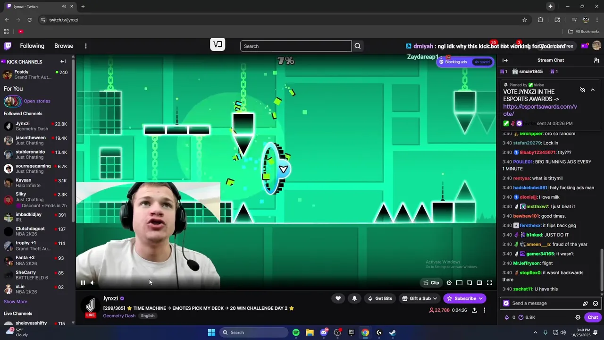The height and width of the screenshot is (340, 604).
Task: Open video player settings gear
Action: pyautogui.click(x=449, y=283)
